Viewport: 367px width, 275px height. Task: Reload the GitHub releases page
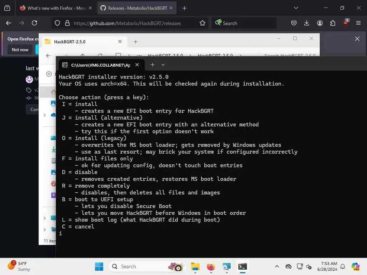34,23
